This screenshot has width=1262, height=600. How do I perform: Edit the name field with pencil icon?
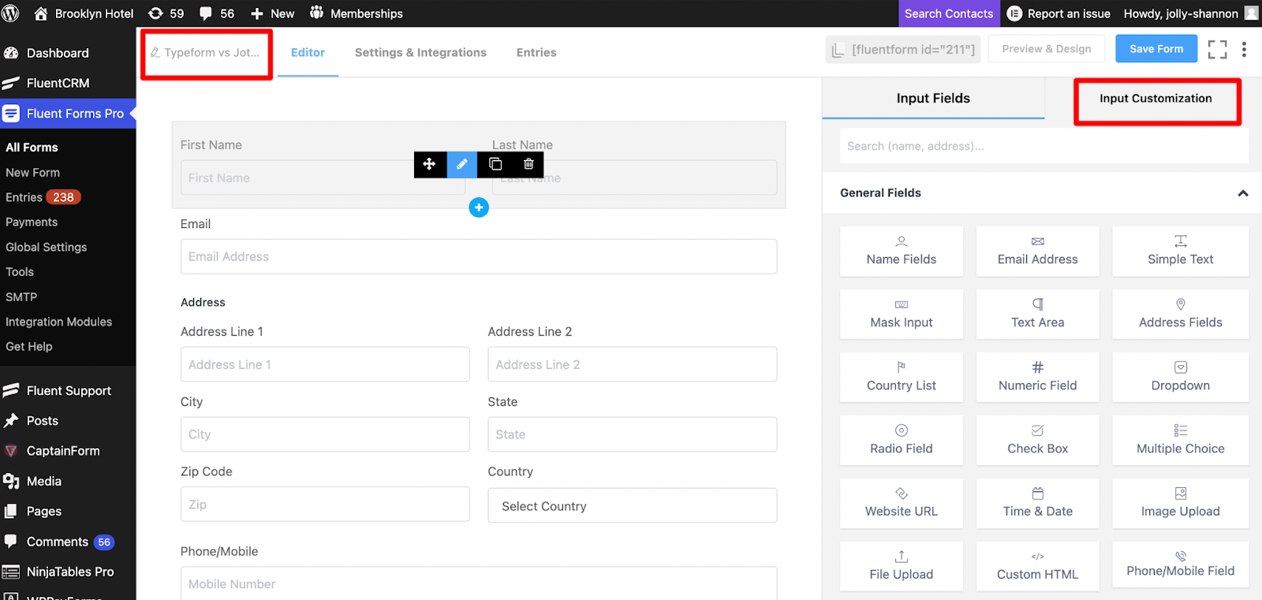coord(462,164)
